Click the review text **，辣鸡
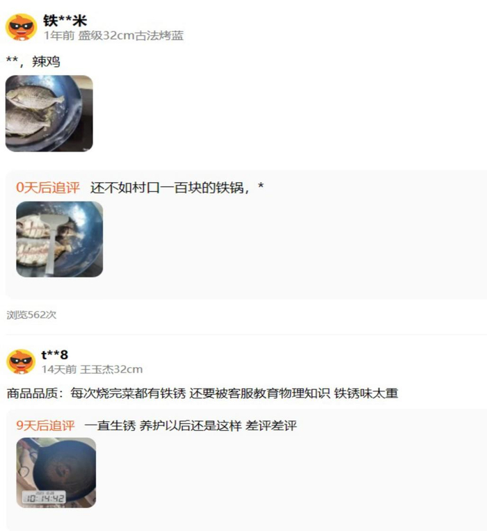 click(33, 61)
